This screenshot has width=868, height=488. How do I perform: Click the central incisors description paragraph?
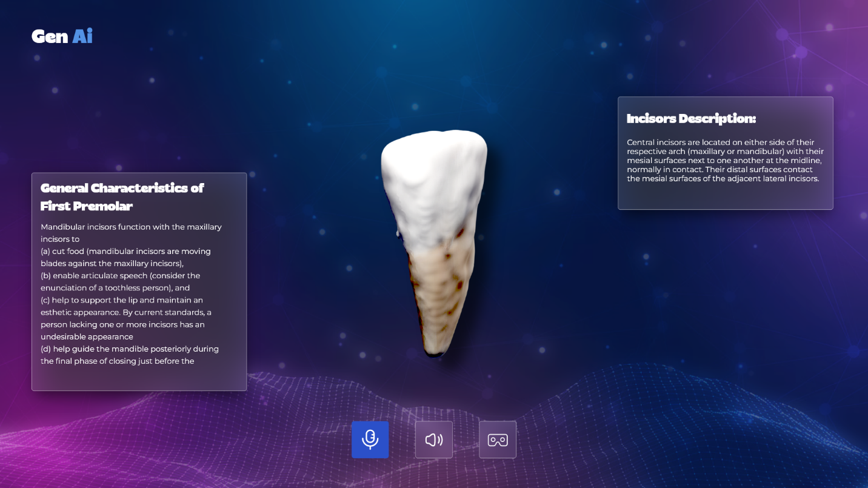(724, 161)
